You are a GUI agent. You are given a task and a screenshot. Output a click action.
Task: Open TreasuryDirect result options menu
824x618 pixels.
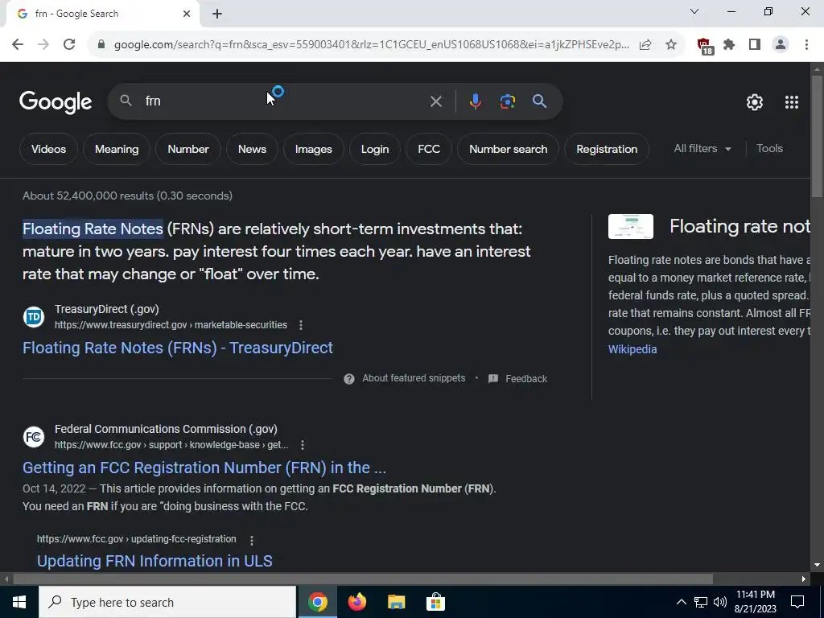[x=301, y=325]
